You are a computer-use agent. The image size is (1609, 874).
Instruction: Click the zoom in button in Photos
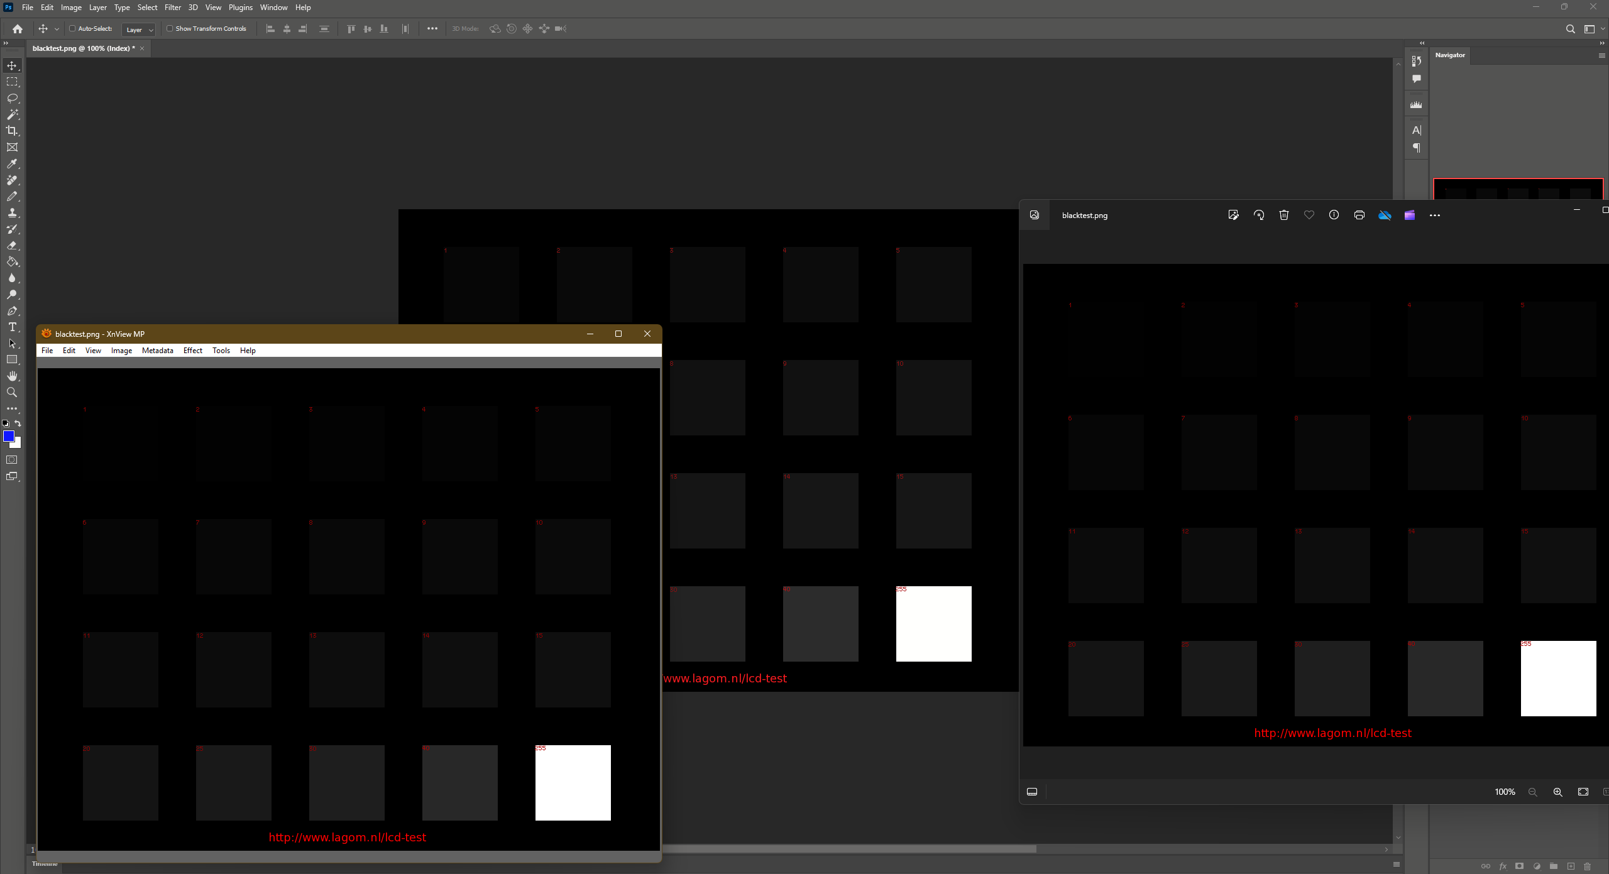(x=1557, y=792)
